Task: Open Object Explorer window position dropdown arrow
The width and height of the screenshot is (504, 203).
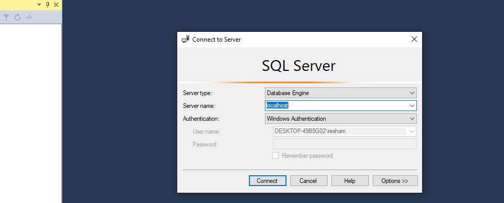Action: click(39, 5)
